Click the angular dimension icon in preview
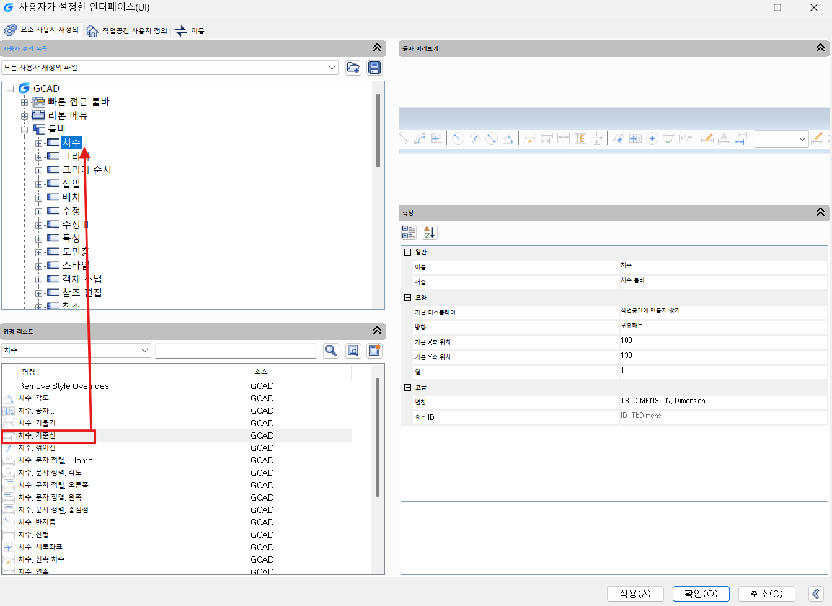 (x=508, y=138)
